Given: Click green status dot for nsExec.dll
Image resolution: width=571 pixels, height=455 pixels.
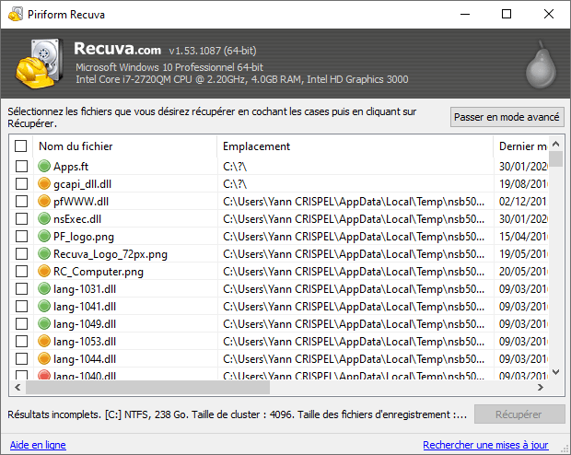Looking at the screenshot, I should (44, 218).
